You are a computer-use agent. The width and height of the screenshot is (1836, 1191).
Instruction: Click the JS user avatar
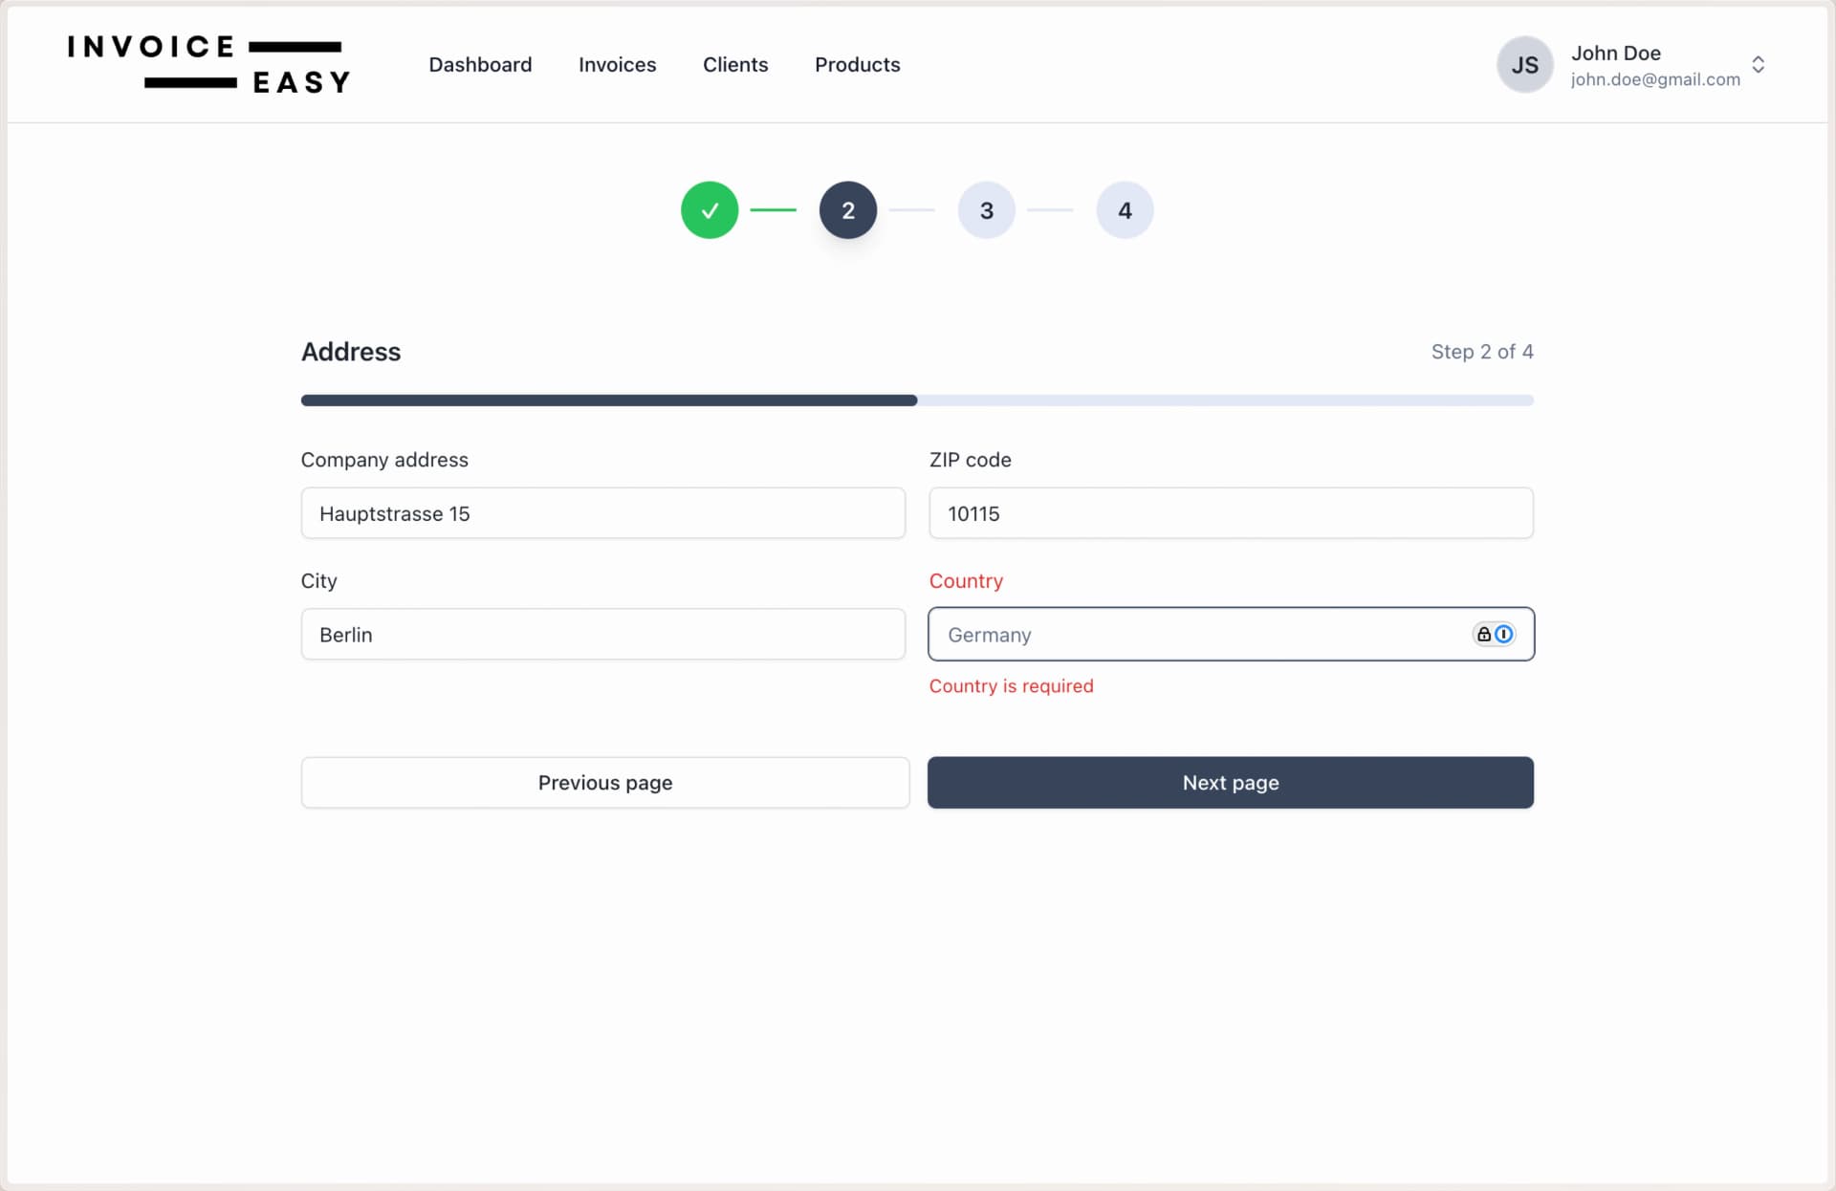tap(1524, 65)
